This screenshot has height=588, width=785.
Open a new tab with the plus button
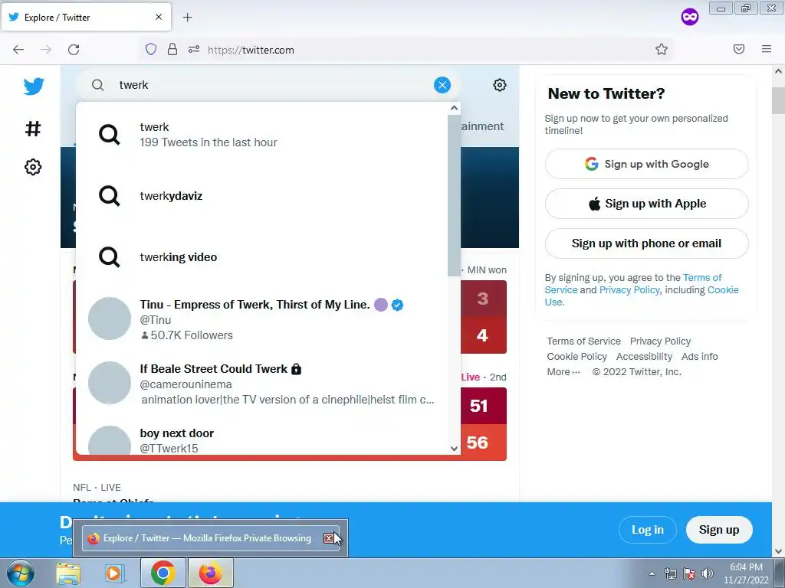pyautogui.click(x=187, y=18)
